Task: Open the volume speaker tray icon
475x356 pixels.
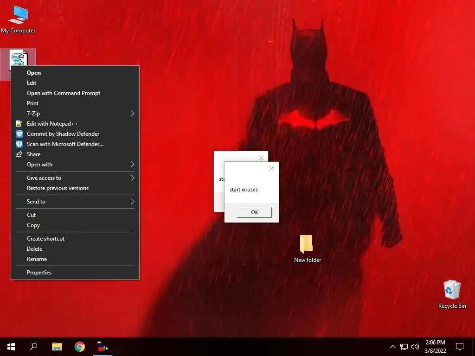Action: pyautogui.click(x=415, y=347)
